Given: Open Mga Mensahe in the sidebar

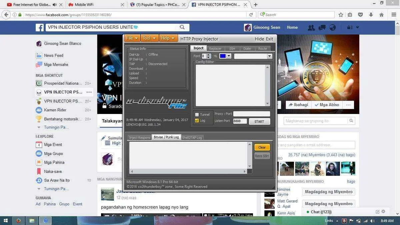Looking at the screenshot, I should click(x=56, y=64).
